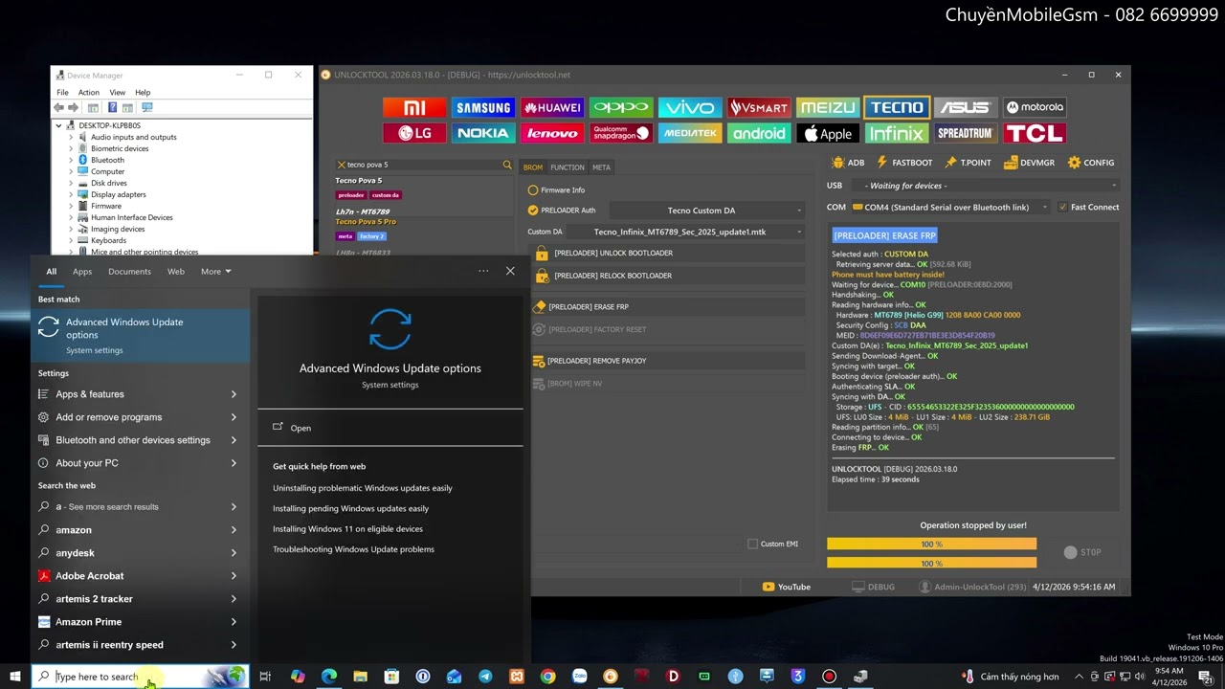Click Uninstalling problematic Windows updates easily link
Image resolution: width=1225 pixels, height=689 pixels.
point(362,488)
